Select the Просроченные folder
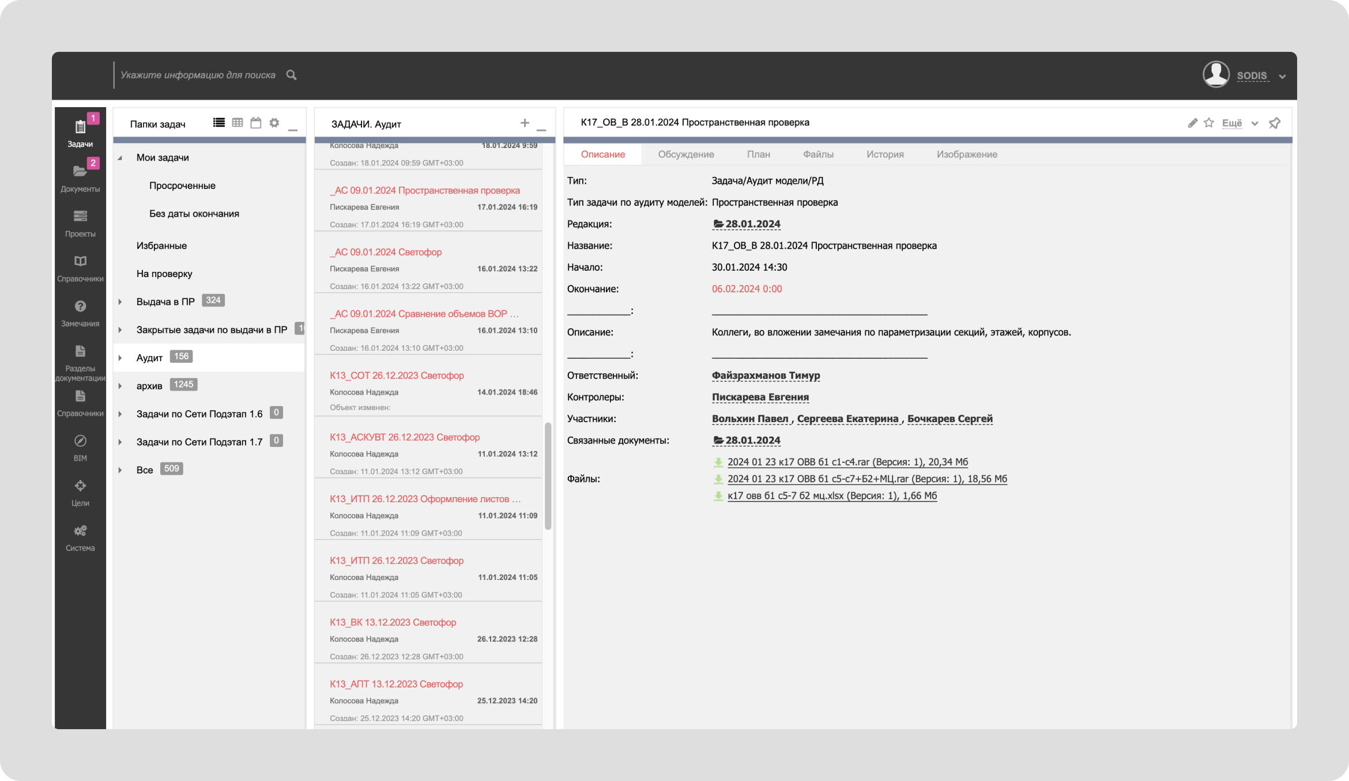The image size is (1349, 781). click(182, 185)
